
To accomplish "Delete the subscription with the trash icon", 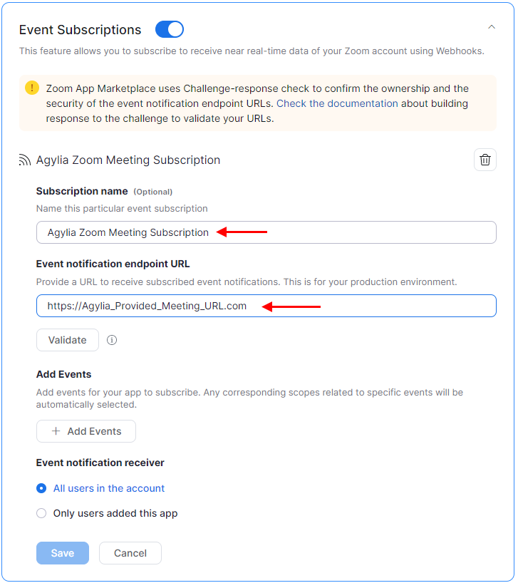I will [485, 160].
